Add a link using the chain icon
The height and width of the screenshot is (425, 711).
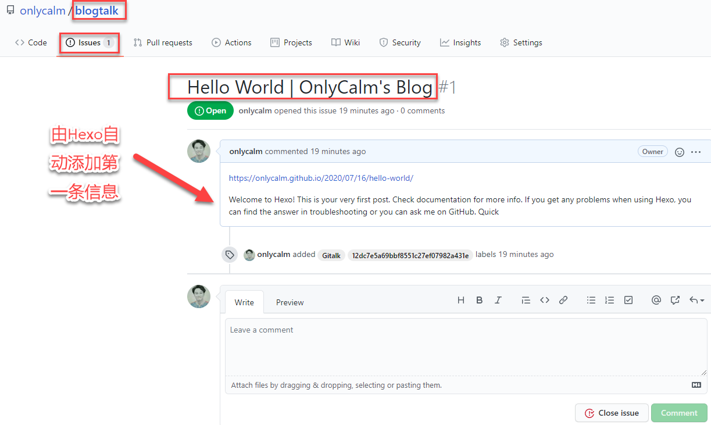point(563,300)
